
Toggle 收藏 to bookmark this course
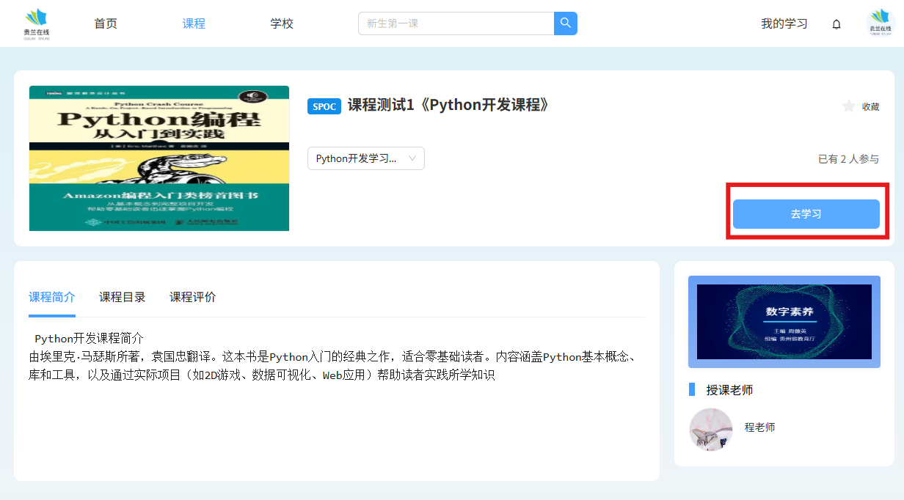pyautogui.click(x=870, y=106)
